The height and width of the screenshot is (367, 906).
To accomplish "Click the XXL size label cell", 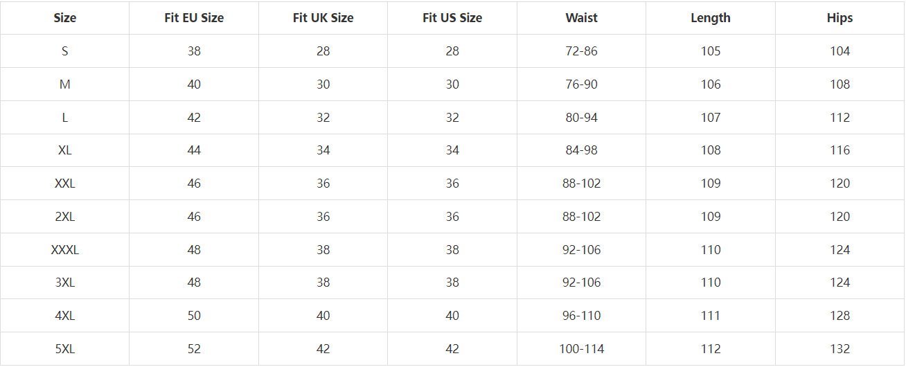I will pyautogui.click(x=64, y=183).
